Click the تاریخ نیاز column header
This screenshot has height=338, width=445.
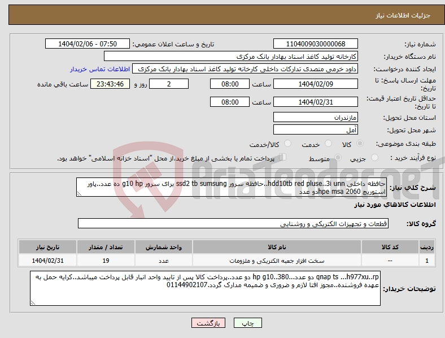click(47, 247)
